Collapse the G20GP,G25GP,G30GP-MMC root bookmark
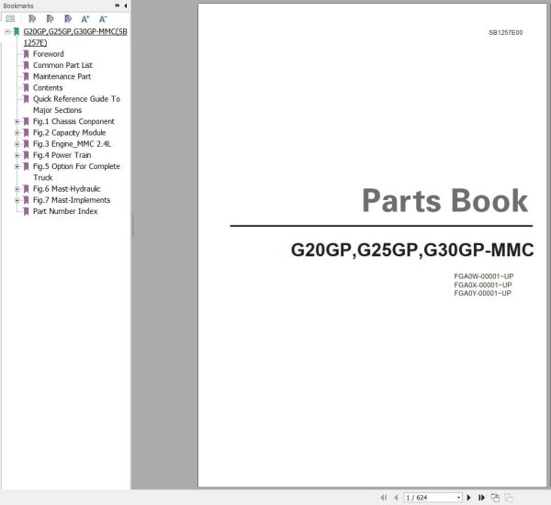 tap(7, 31)
